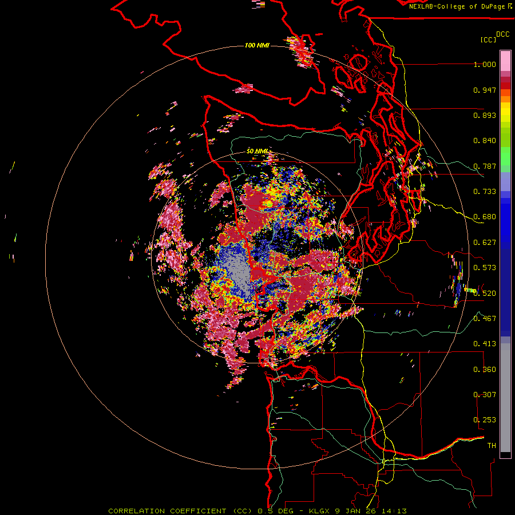Click the 0.253 color scale value

[x=485, y=420]
